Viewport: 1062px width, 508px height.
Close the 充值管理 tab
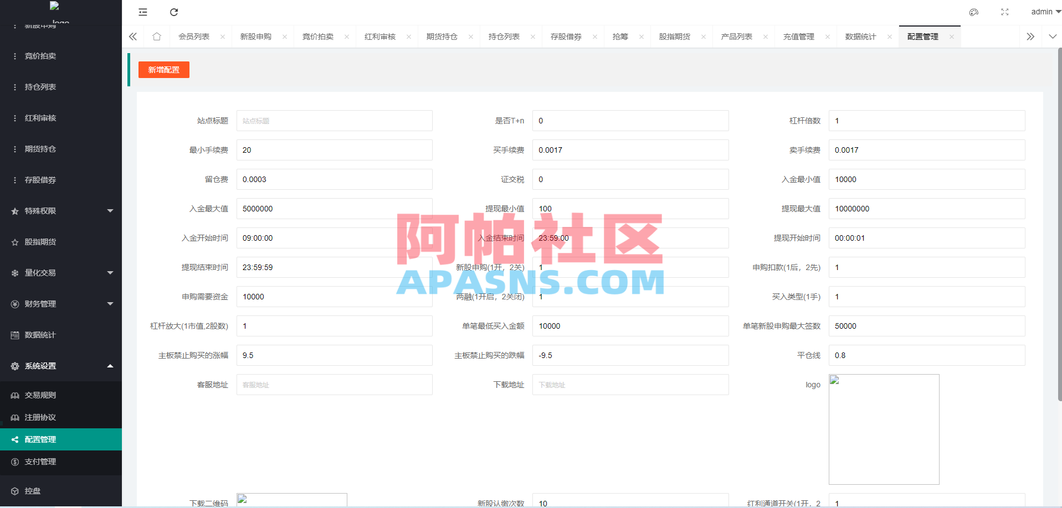coord(828,37)
